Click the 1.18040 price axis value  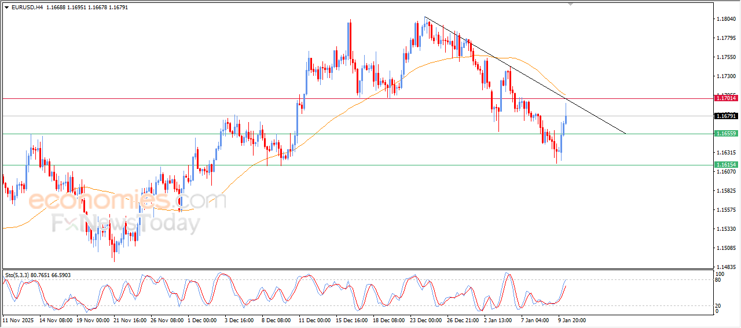(x=725, y=19)
